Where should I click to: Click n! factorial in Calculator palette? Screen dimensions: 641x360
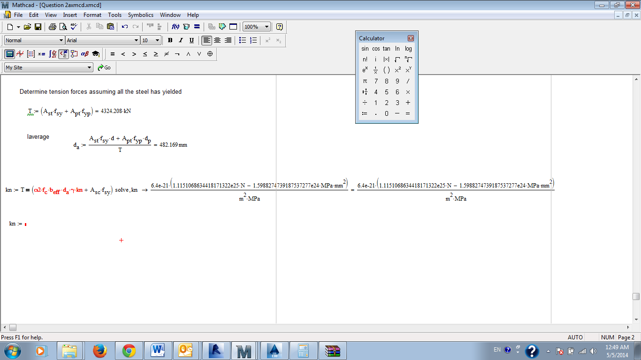point(365,60)
